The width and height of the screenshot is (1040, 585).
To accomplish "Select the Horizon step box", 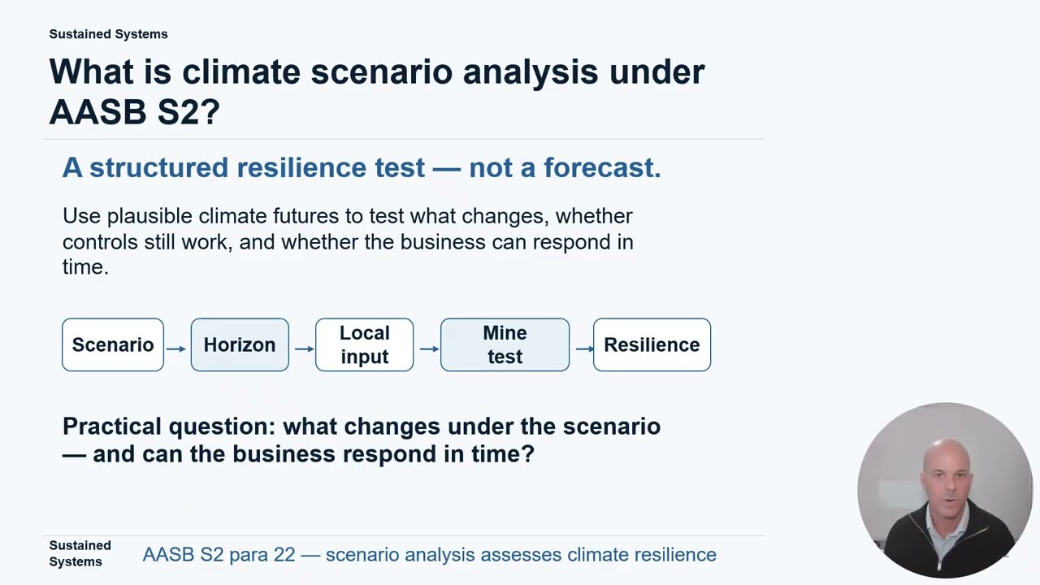I will [240, 344].
